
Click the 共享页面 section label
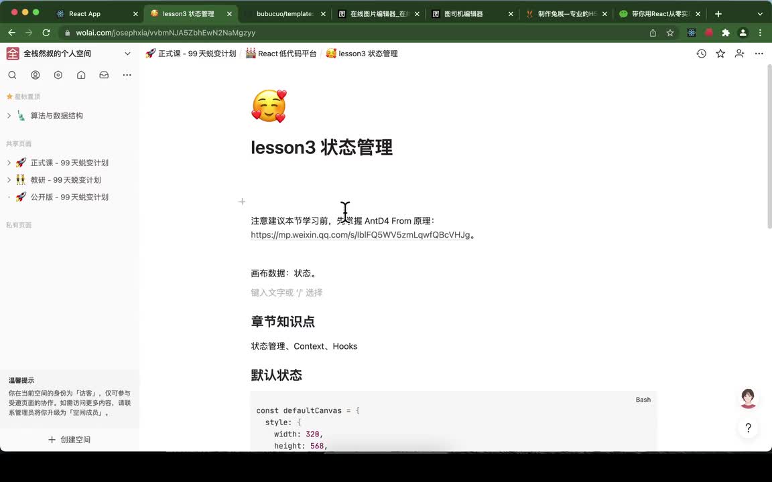click(19, 144)
